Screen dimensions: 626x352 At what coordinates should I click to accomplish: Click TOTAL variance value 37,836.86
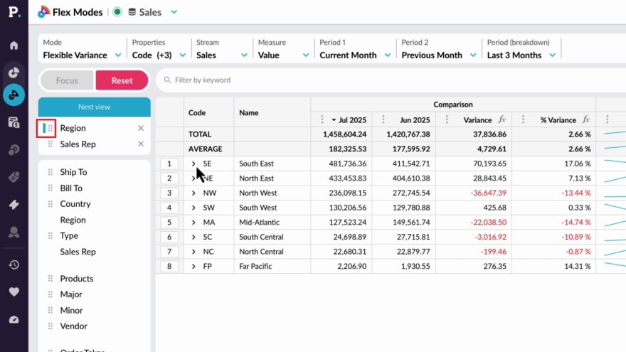489,134
